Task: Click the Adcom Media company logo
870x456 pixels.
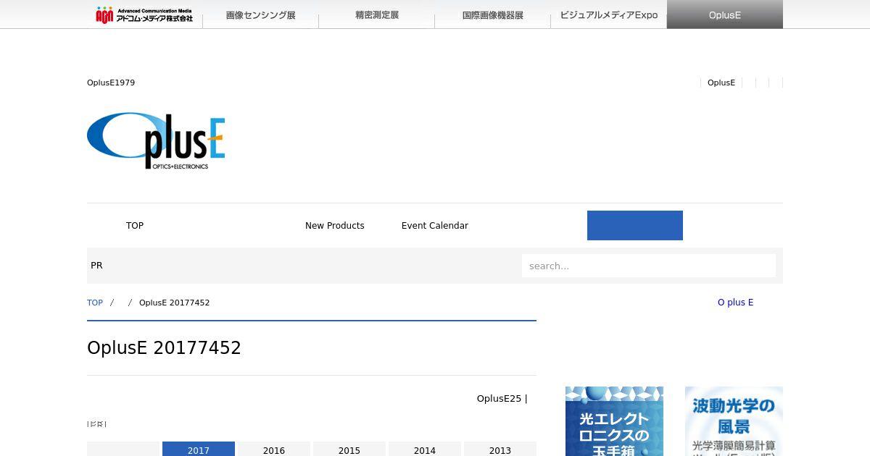Action: (144, 14)
